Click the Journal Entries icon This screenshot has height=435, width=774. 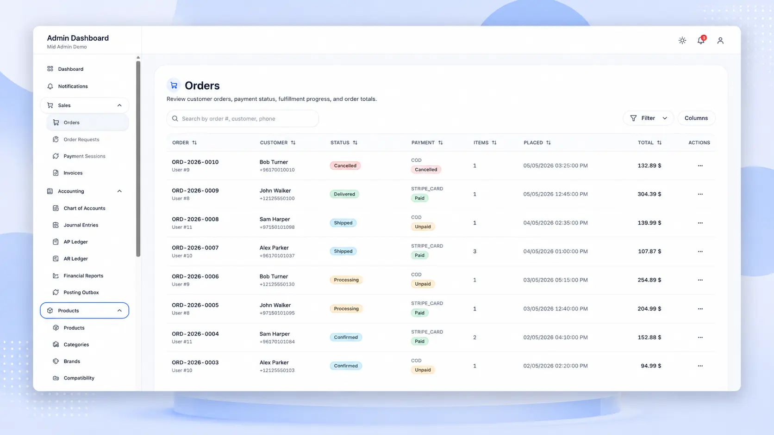(56, 225)
